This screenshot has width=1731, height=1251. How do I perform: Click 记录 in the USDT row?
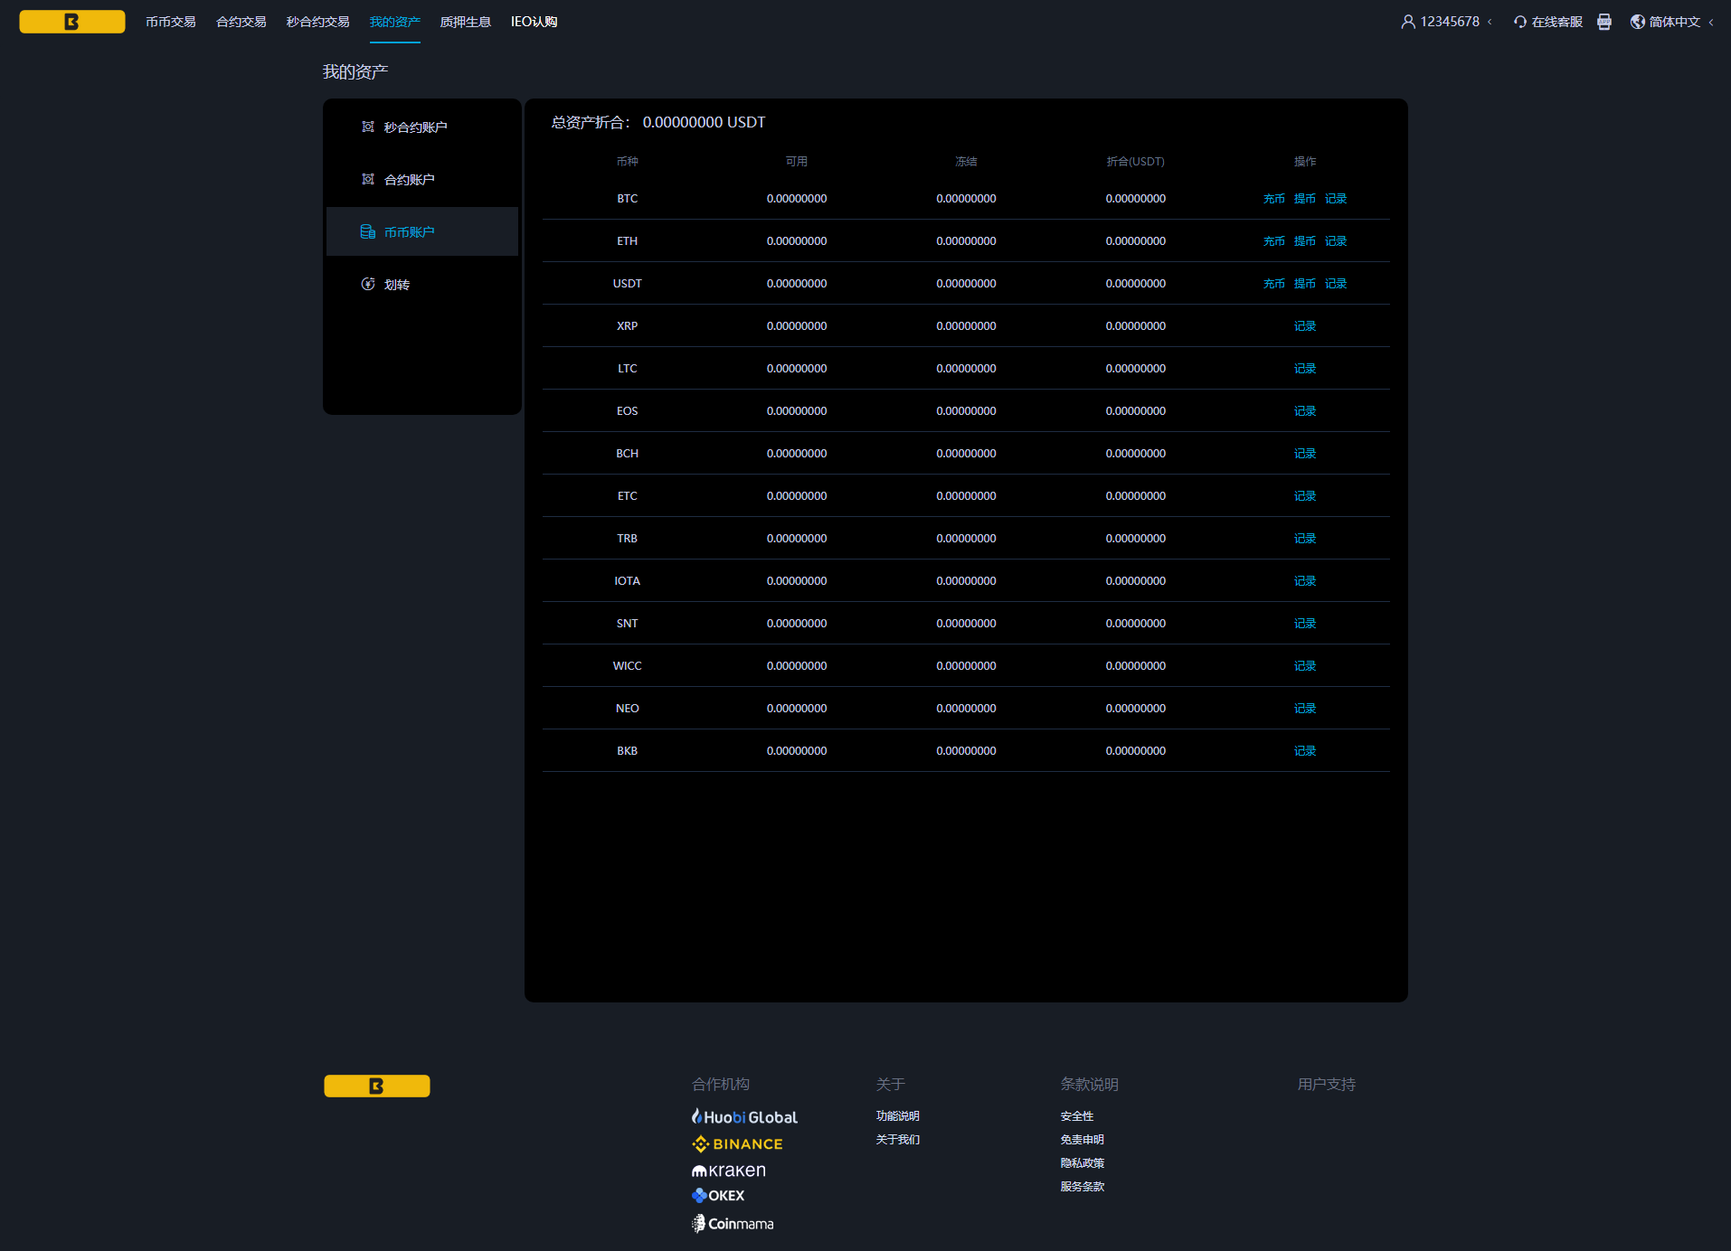point(1336,283)
